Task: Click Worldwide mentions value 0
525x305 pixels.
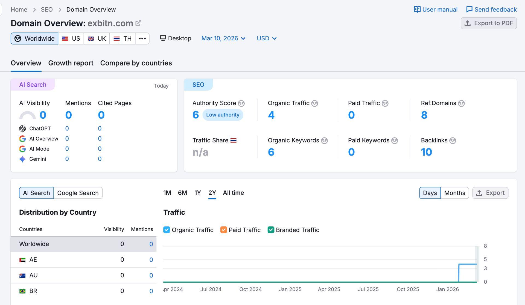Action: click(151, 244)
